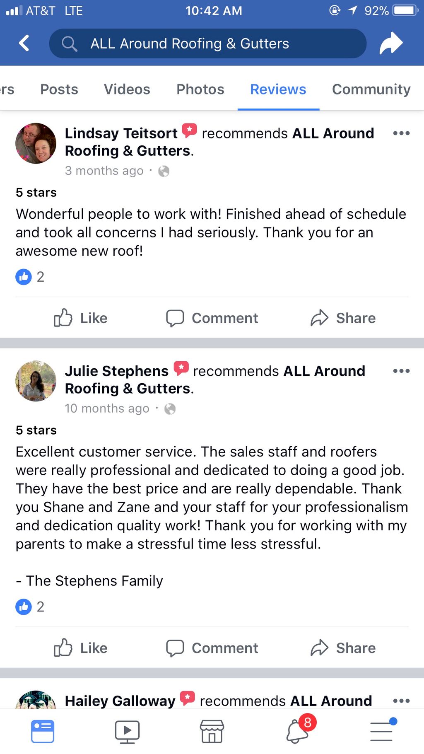The height and width of the screenshot is (754, 424).
Task: Tap the search magnifier icon
Action: tap(70, 43)
